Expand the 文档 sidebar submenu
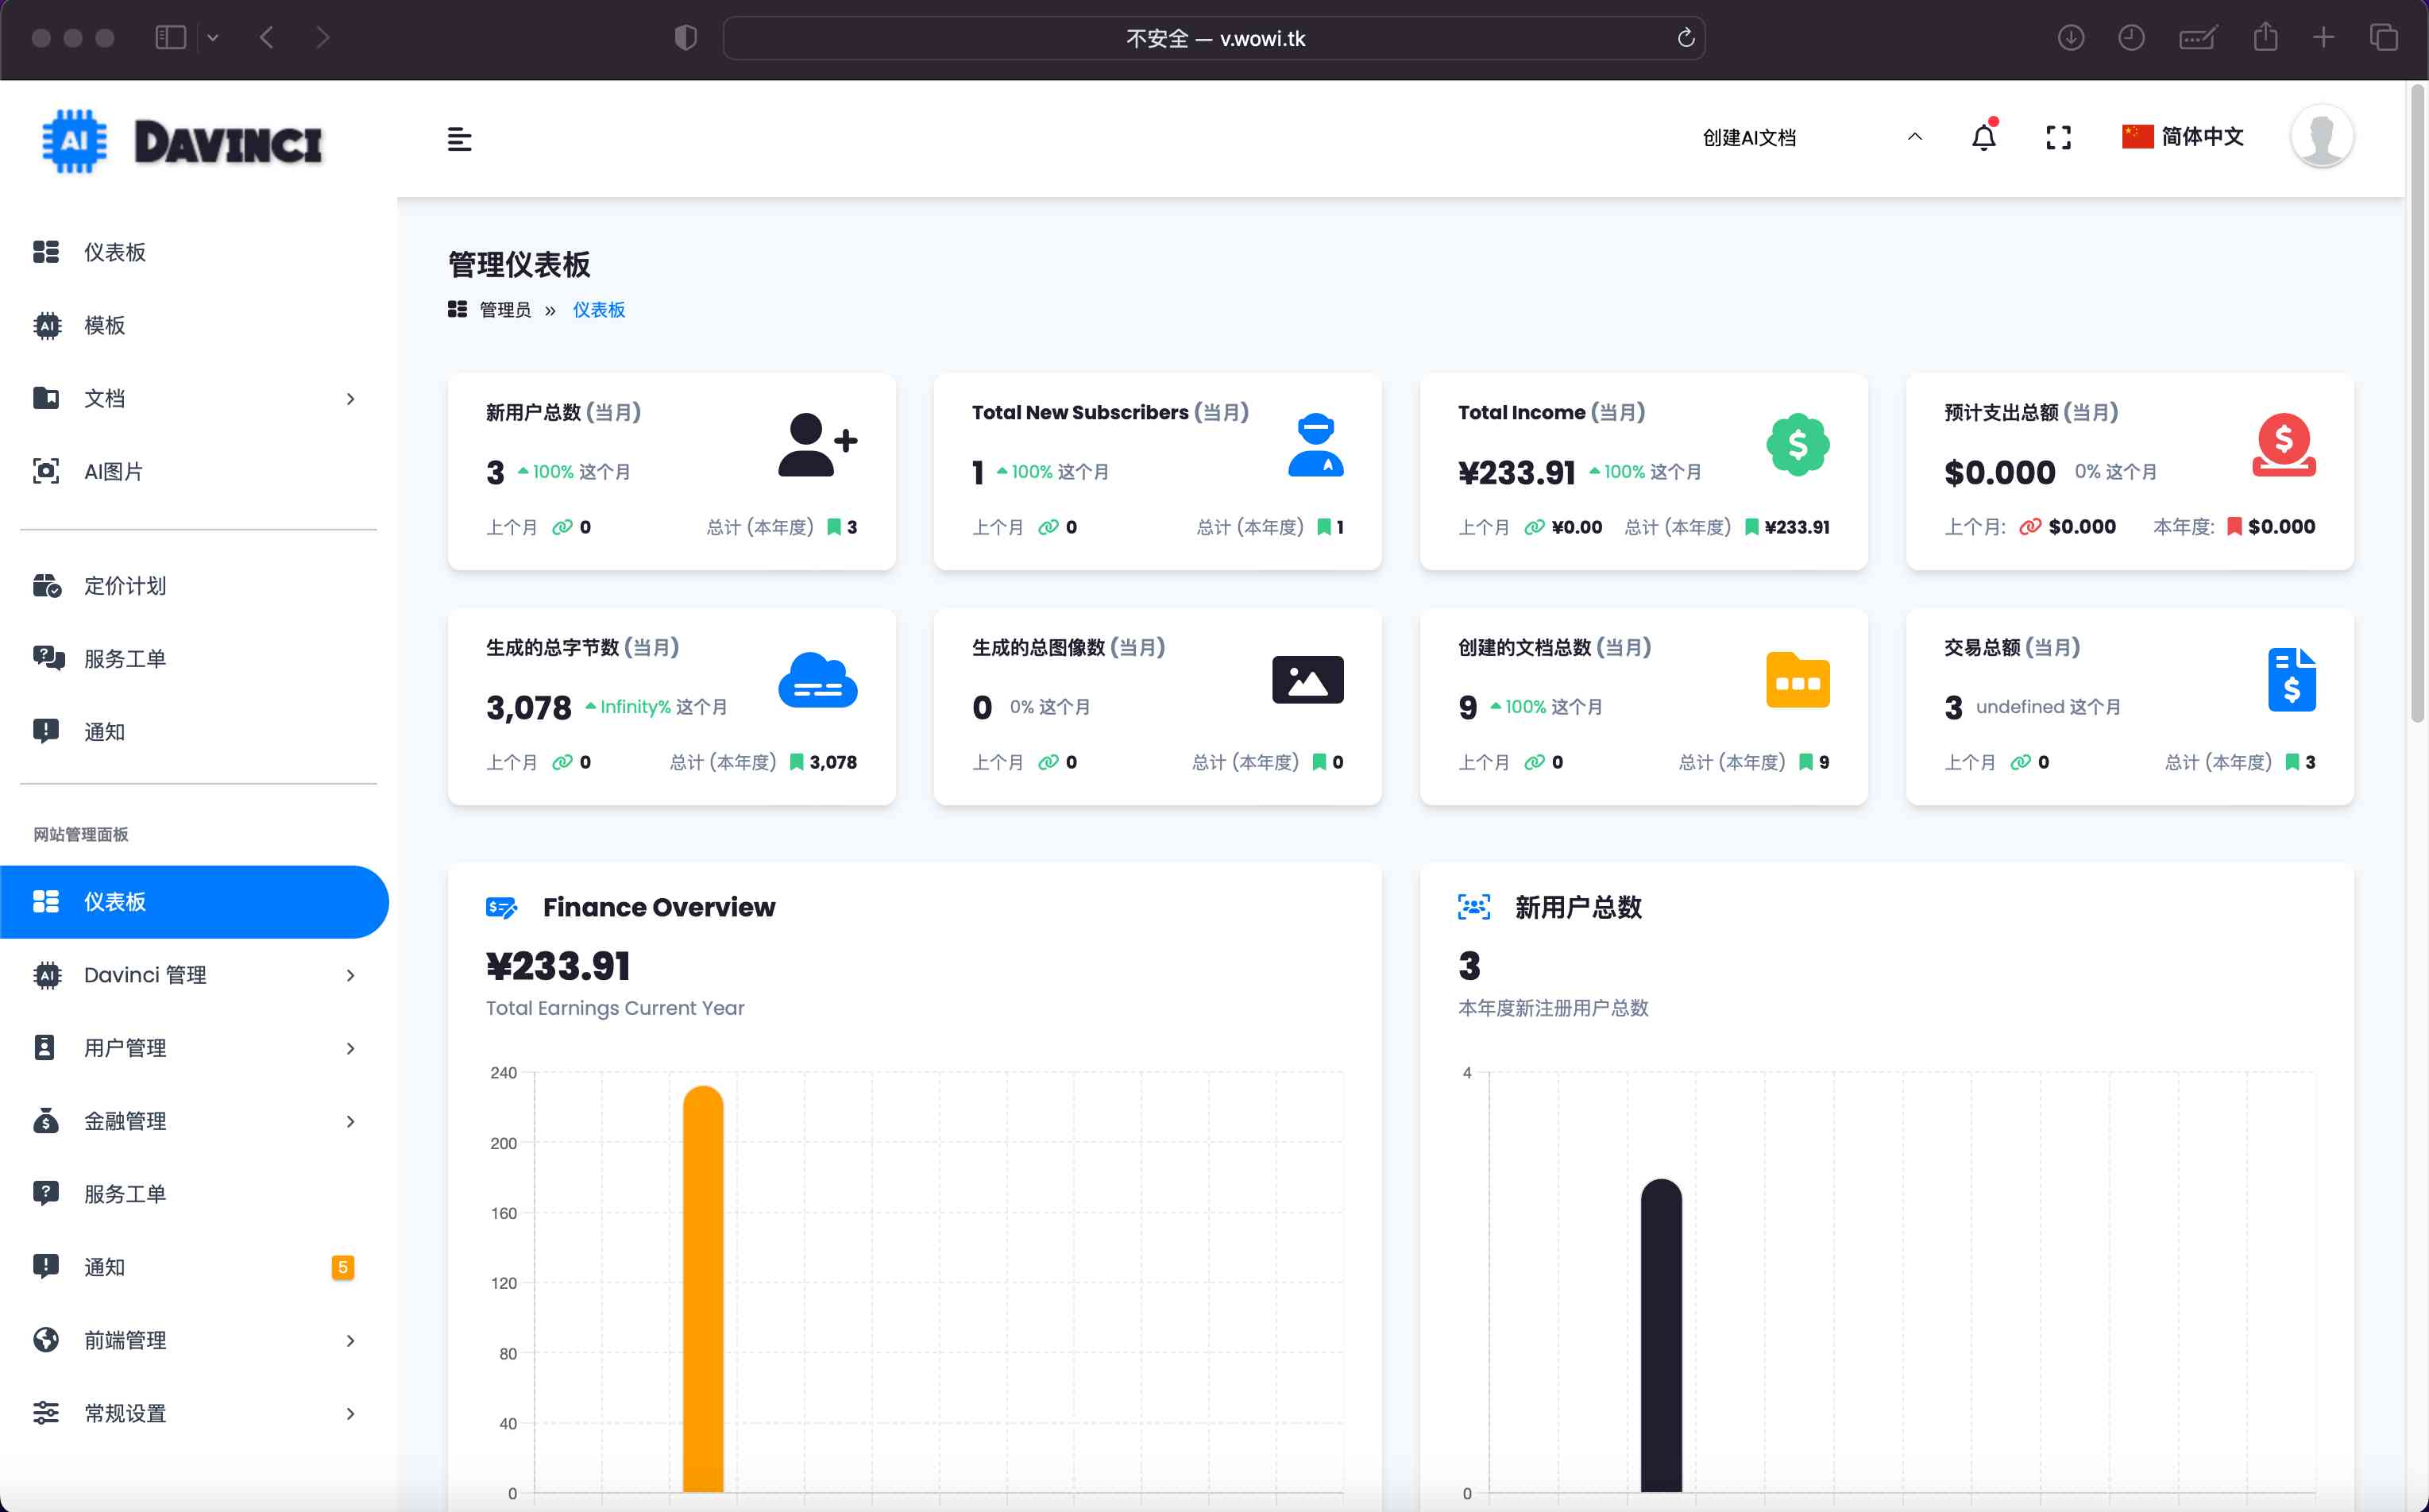The width and height of the screenshot is (2429, 1512). (198, 398)
